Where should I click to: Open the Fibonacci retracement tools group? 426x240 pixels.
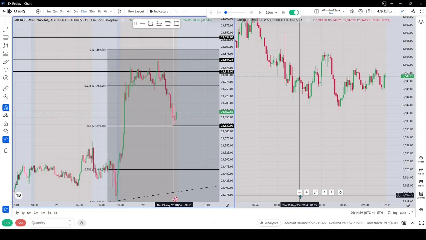(x=6, y=38)
